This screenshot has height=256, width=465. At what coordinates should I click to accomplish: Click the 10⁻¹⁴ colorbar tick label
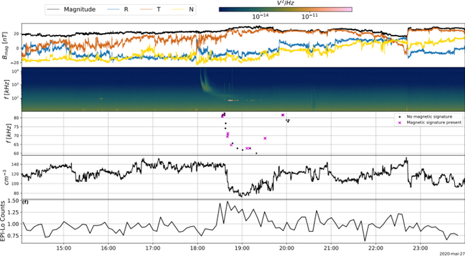pos(260,17)
